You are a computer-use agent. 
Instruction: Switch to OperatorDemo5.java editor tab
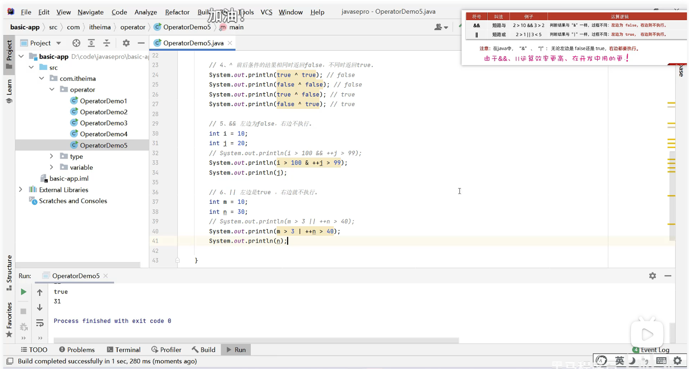tap(193, 43)
